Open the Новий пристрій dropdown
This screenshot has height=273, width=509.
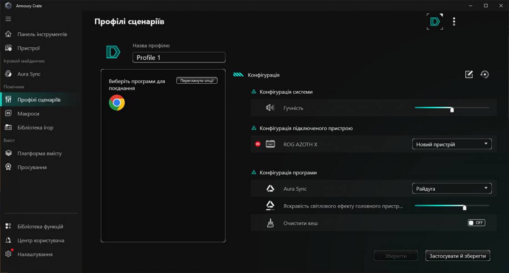(x=452, y=144)
